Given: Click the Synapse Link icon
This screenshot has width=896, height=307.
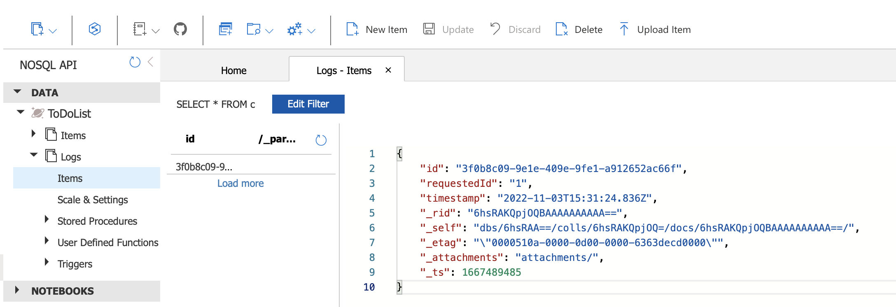Looking at the screenshot, I should pos(95,29).
